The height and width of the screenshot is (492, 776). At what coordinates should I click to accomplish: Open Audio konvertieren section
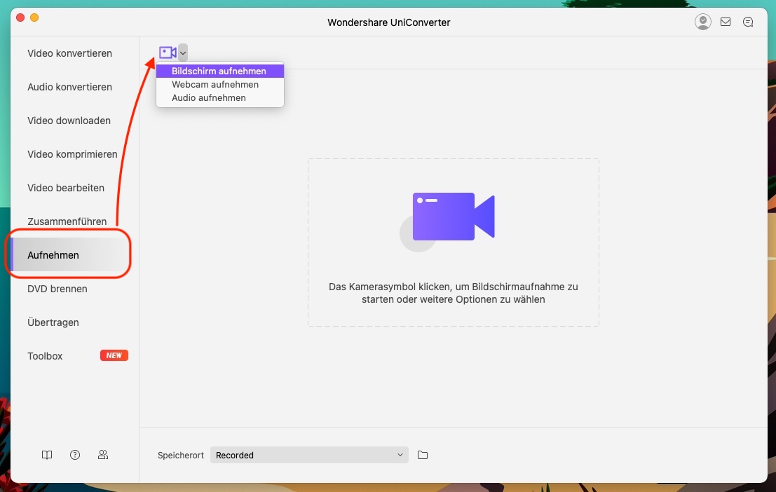click(70, 87)
